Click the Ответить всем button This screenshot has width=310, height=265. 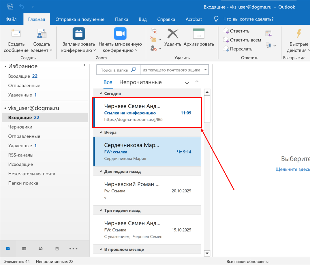tap(242, 40)
